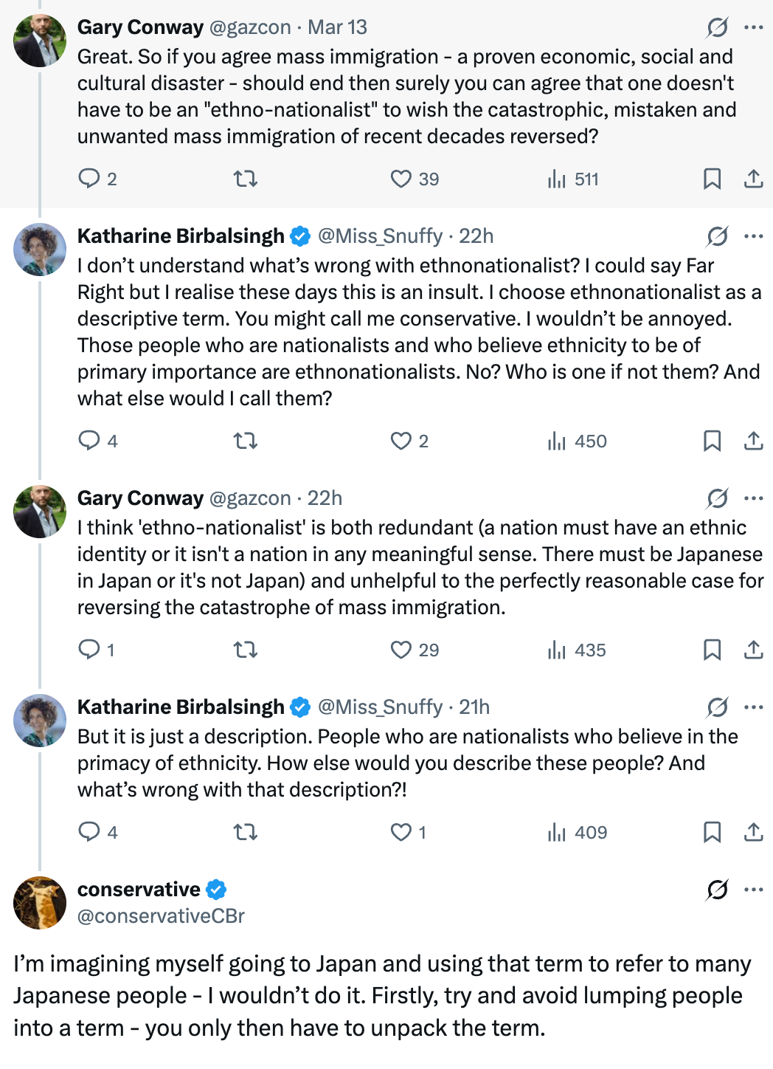Repost Gary Conway's Mar 13 tweet
This screenshot has width=773, height=1069.
click(246, 179)
